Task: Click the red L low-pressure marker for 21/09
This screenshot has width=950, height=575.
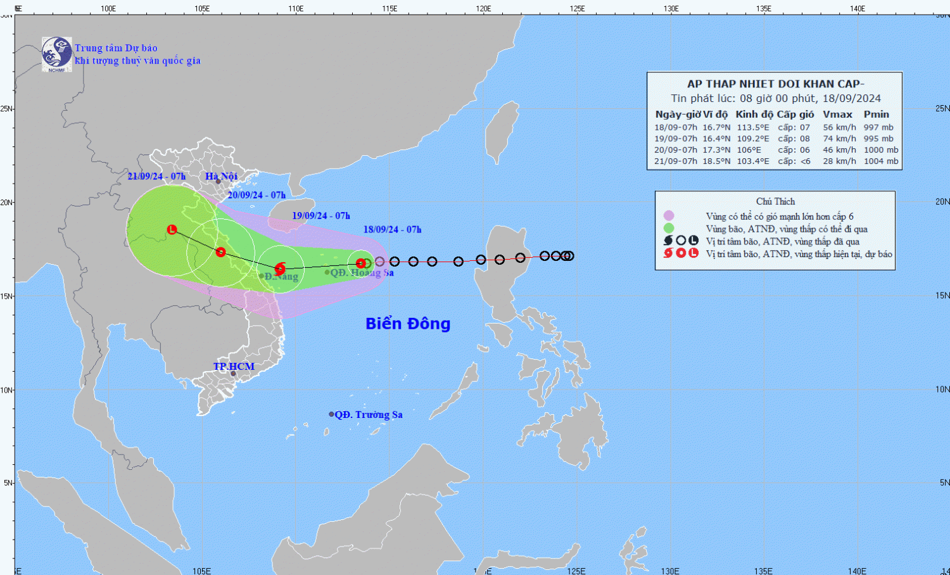Action: [172, 229]
